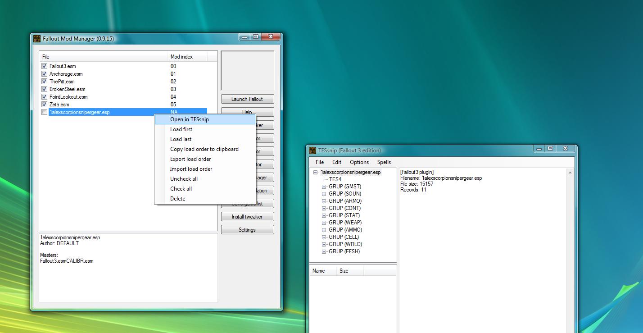Expand the GRUP (SOUN) node

point(324,194)
